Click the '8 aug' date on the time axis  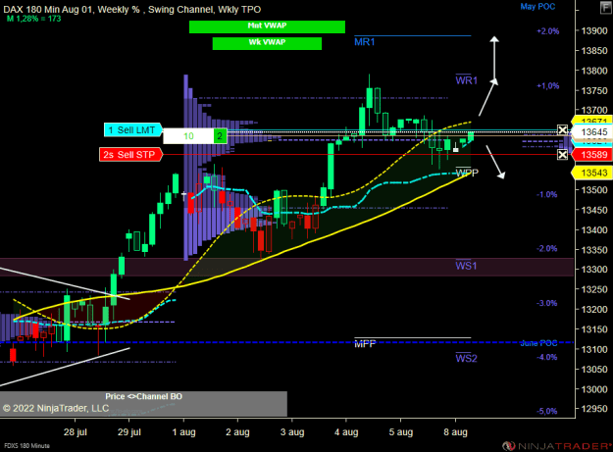455,432
